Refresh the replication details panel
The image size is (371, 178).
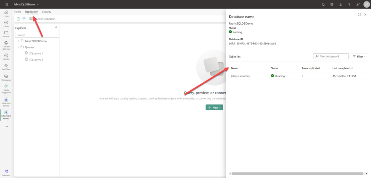pyautogui.click(x=359, y=14)
